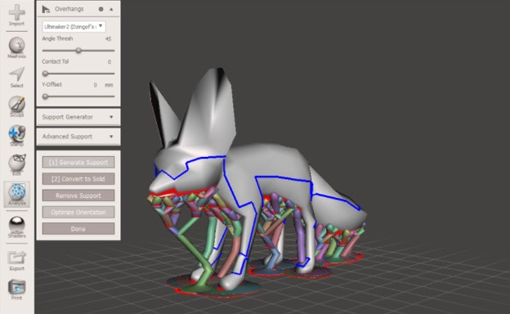Click the 'Angle Thresh' label
The image size is (510, 314).
57,38
